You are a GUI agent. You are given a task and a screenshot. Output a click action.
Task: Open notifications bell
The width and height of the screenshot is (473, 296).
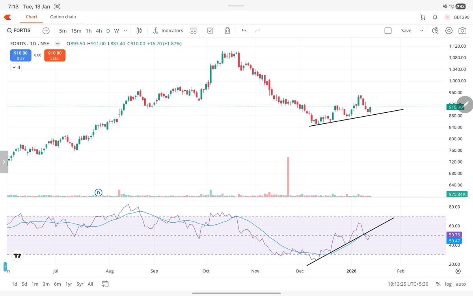[x=435, y=17]
